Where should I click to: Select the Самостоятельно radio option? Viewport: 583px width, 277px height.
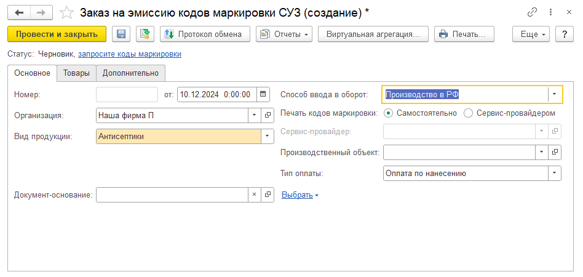pos(388,113)
